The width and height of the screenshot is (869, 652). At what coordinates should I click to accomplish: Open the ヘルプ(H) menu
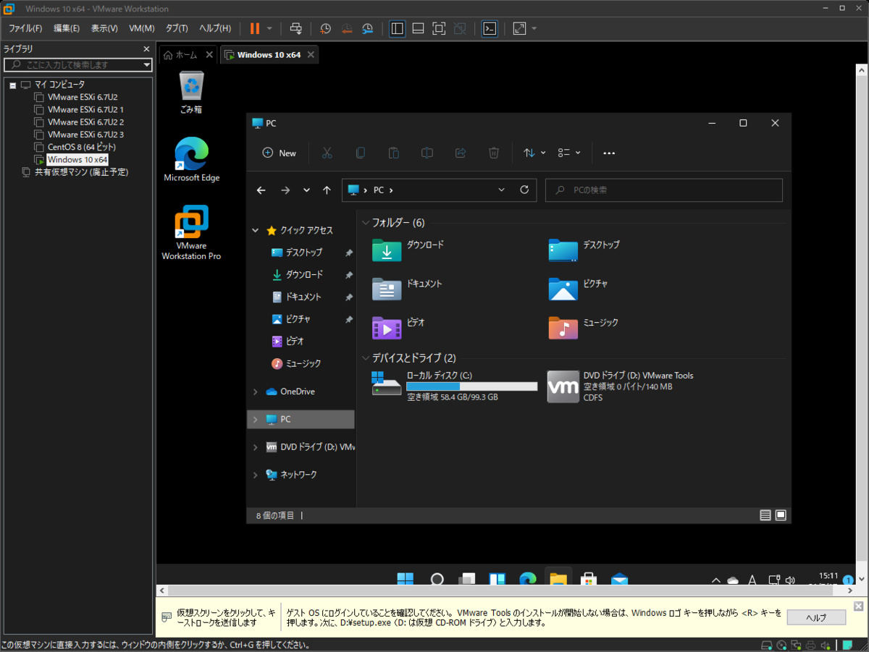[215, 28]
